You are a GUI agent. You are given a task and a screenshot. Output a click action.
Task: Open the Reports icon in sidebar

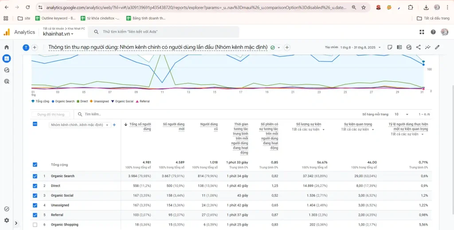coord(6,59)
